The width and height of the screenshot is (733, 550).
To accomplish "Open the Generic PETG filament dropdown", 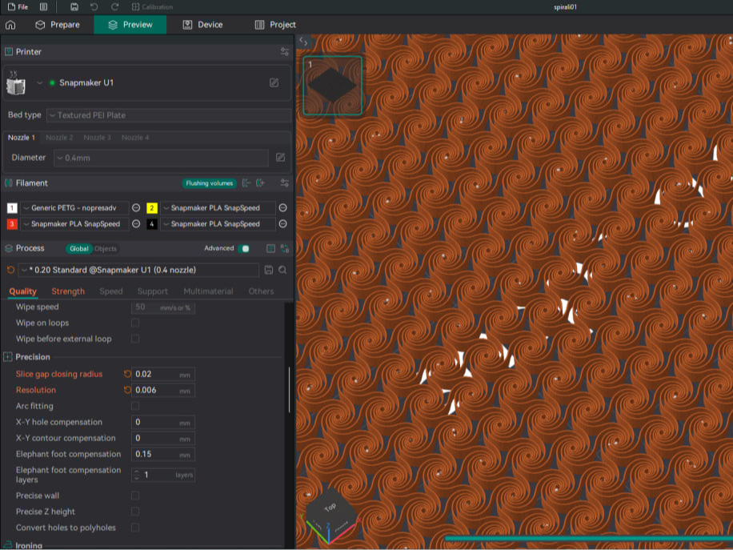I will pos(74,208).
